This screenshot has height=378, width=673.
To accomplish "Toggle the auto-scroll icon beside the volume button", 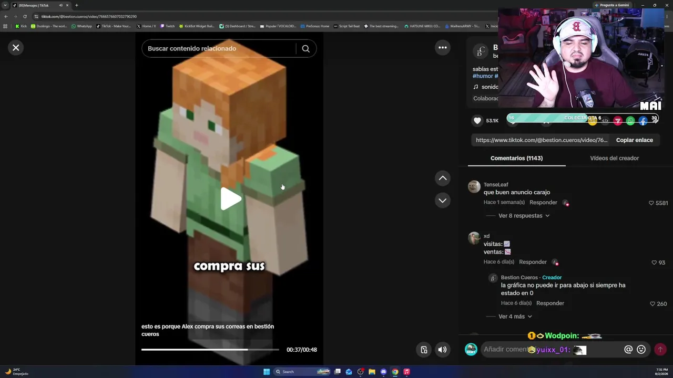I will [x=424, y=350].
